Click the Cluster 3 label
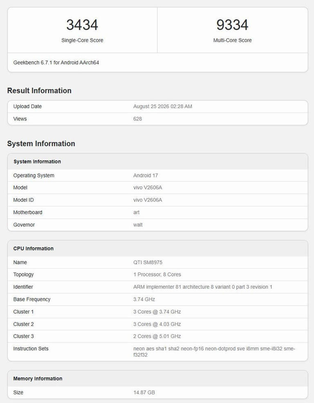 point(24,336)
